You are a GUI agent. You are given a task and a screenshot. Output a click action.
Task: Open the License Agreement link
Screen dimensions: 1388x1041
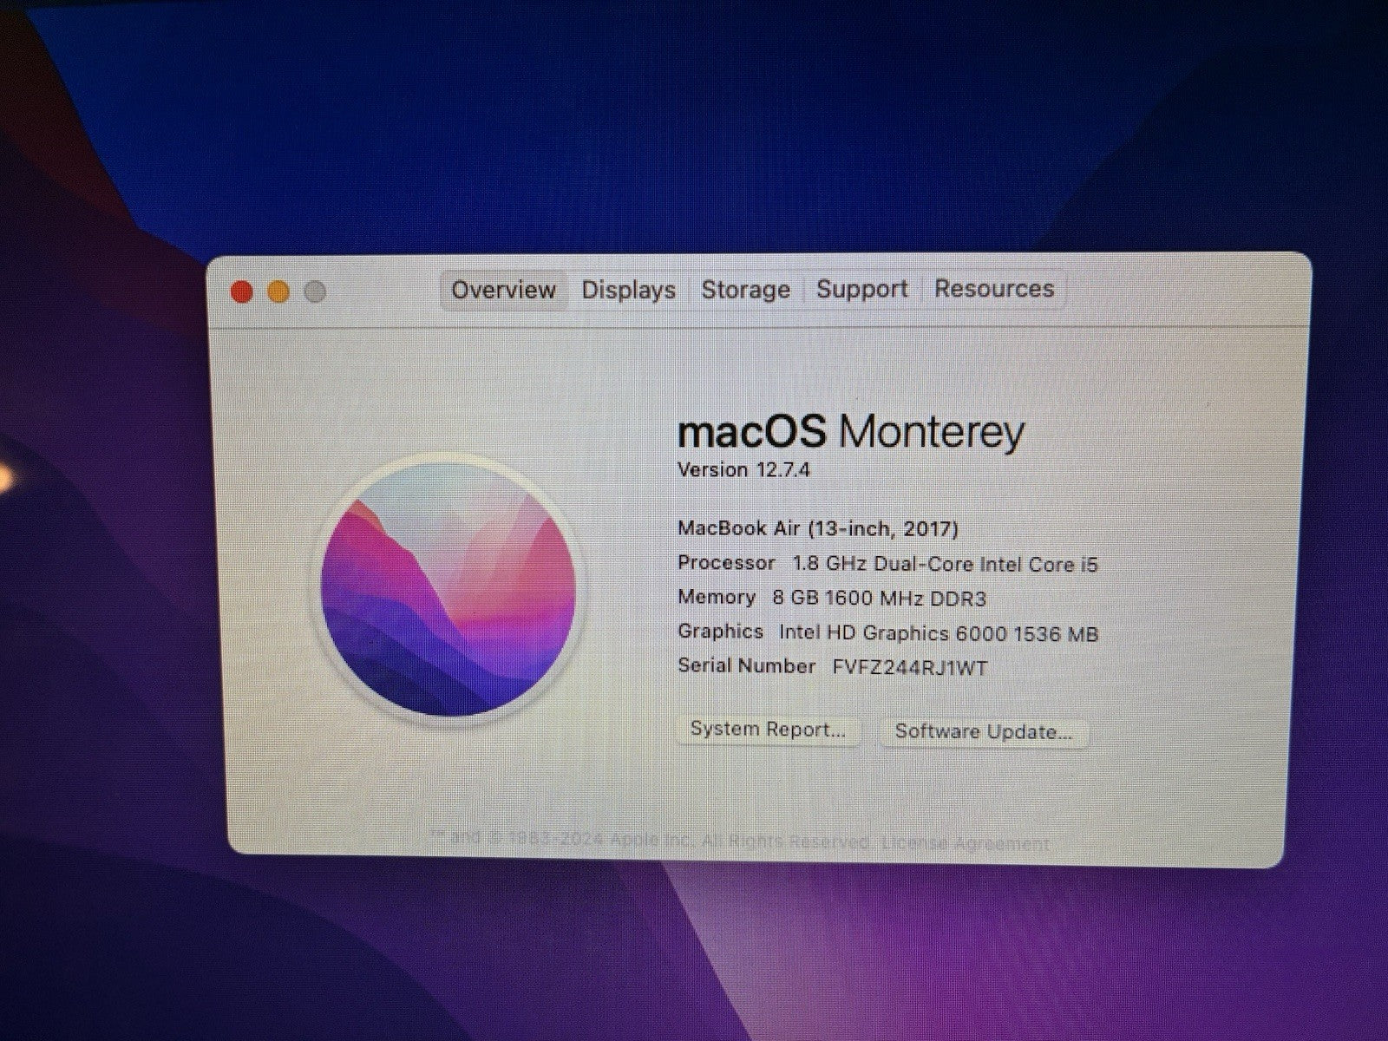(x=966, y=842)
